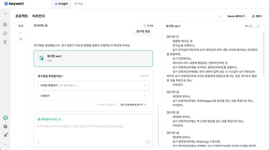269x150 pixels.
Task: Select 수정하기 option
Action: pyautogui.click(x=93, y=96)
